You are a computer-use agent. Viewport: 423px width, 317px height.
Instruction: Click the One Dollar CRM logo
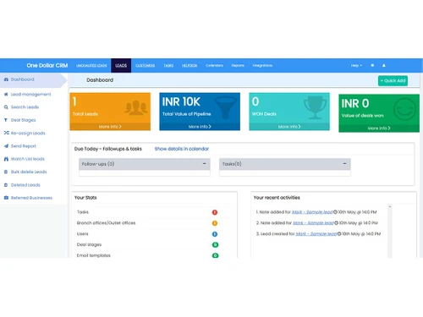[47, 65]
